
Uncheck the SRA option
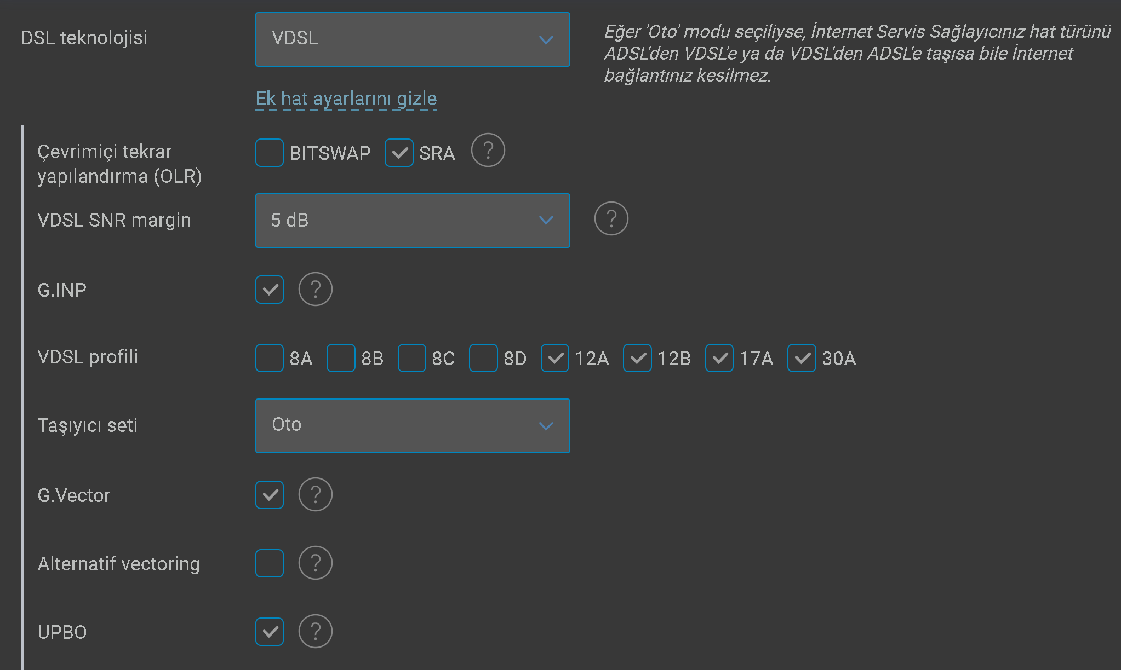tap(399, 153)
